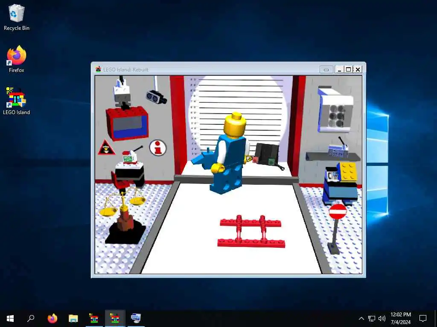This screenshot has width=437, height=327.
Task: Maximize the LEGO Island: Rebuilt window
Action: (348, 69)
